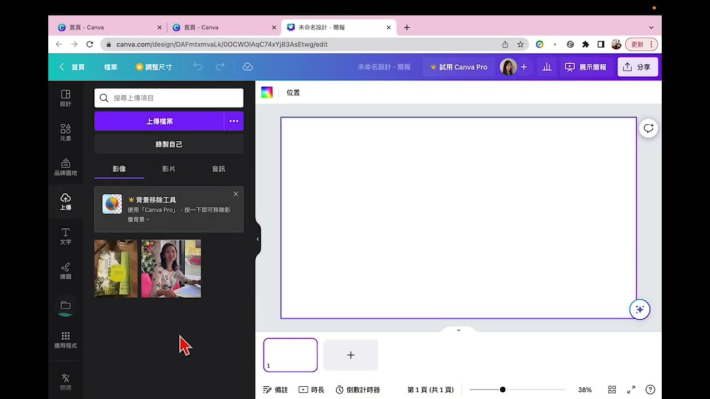This screenshot has height=399, width=710.
Task: Open a new browser tab with plus
Action: coord(407,27)
